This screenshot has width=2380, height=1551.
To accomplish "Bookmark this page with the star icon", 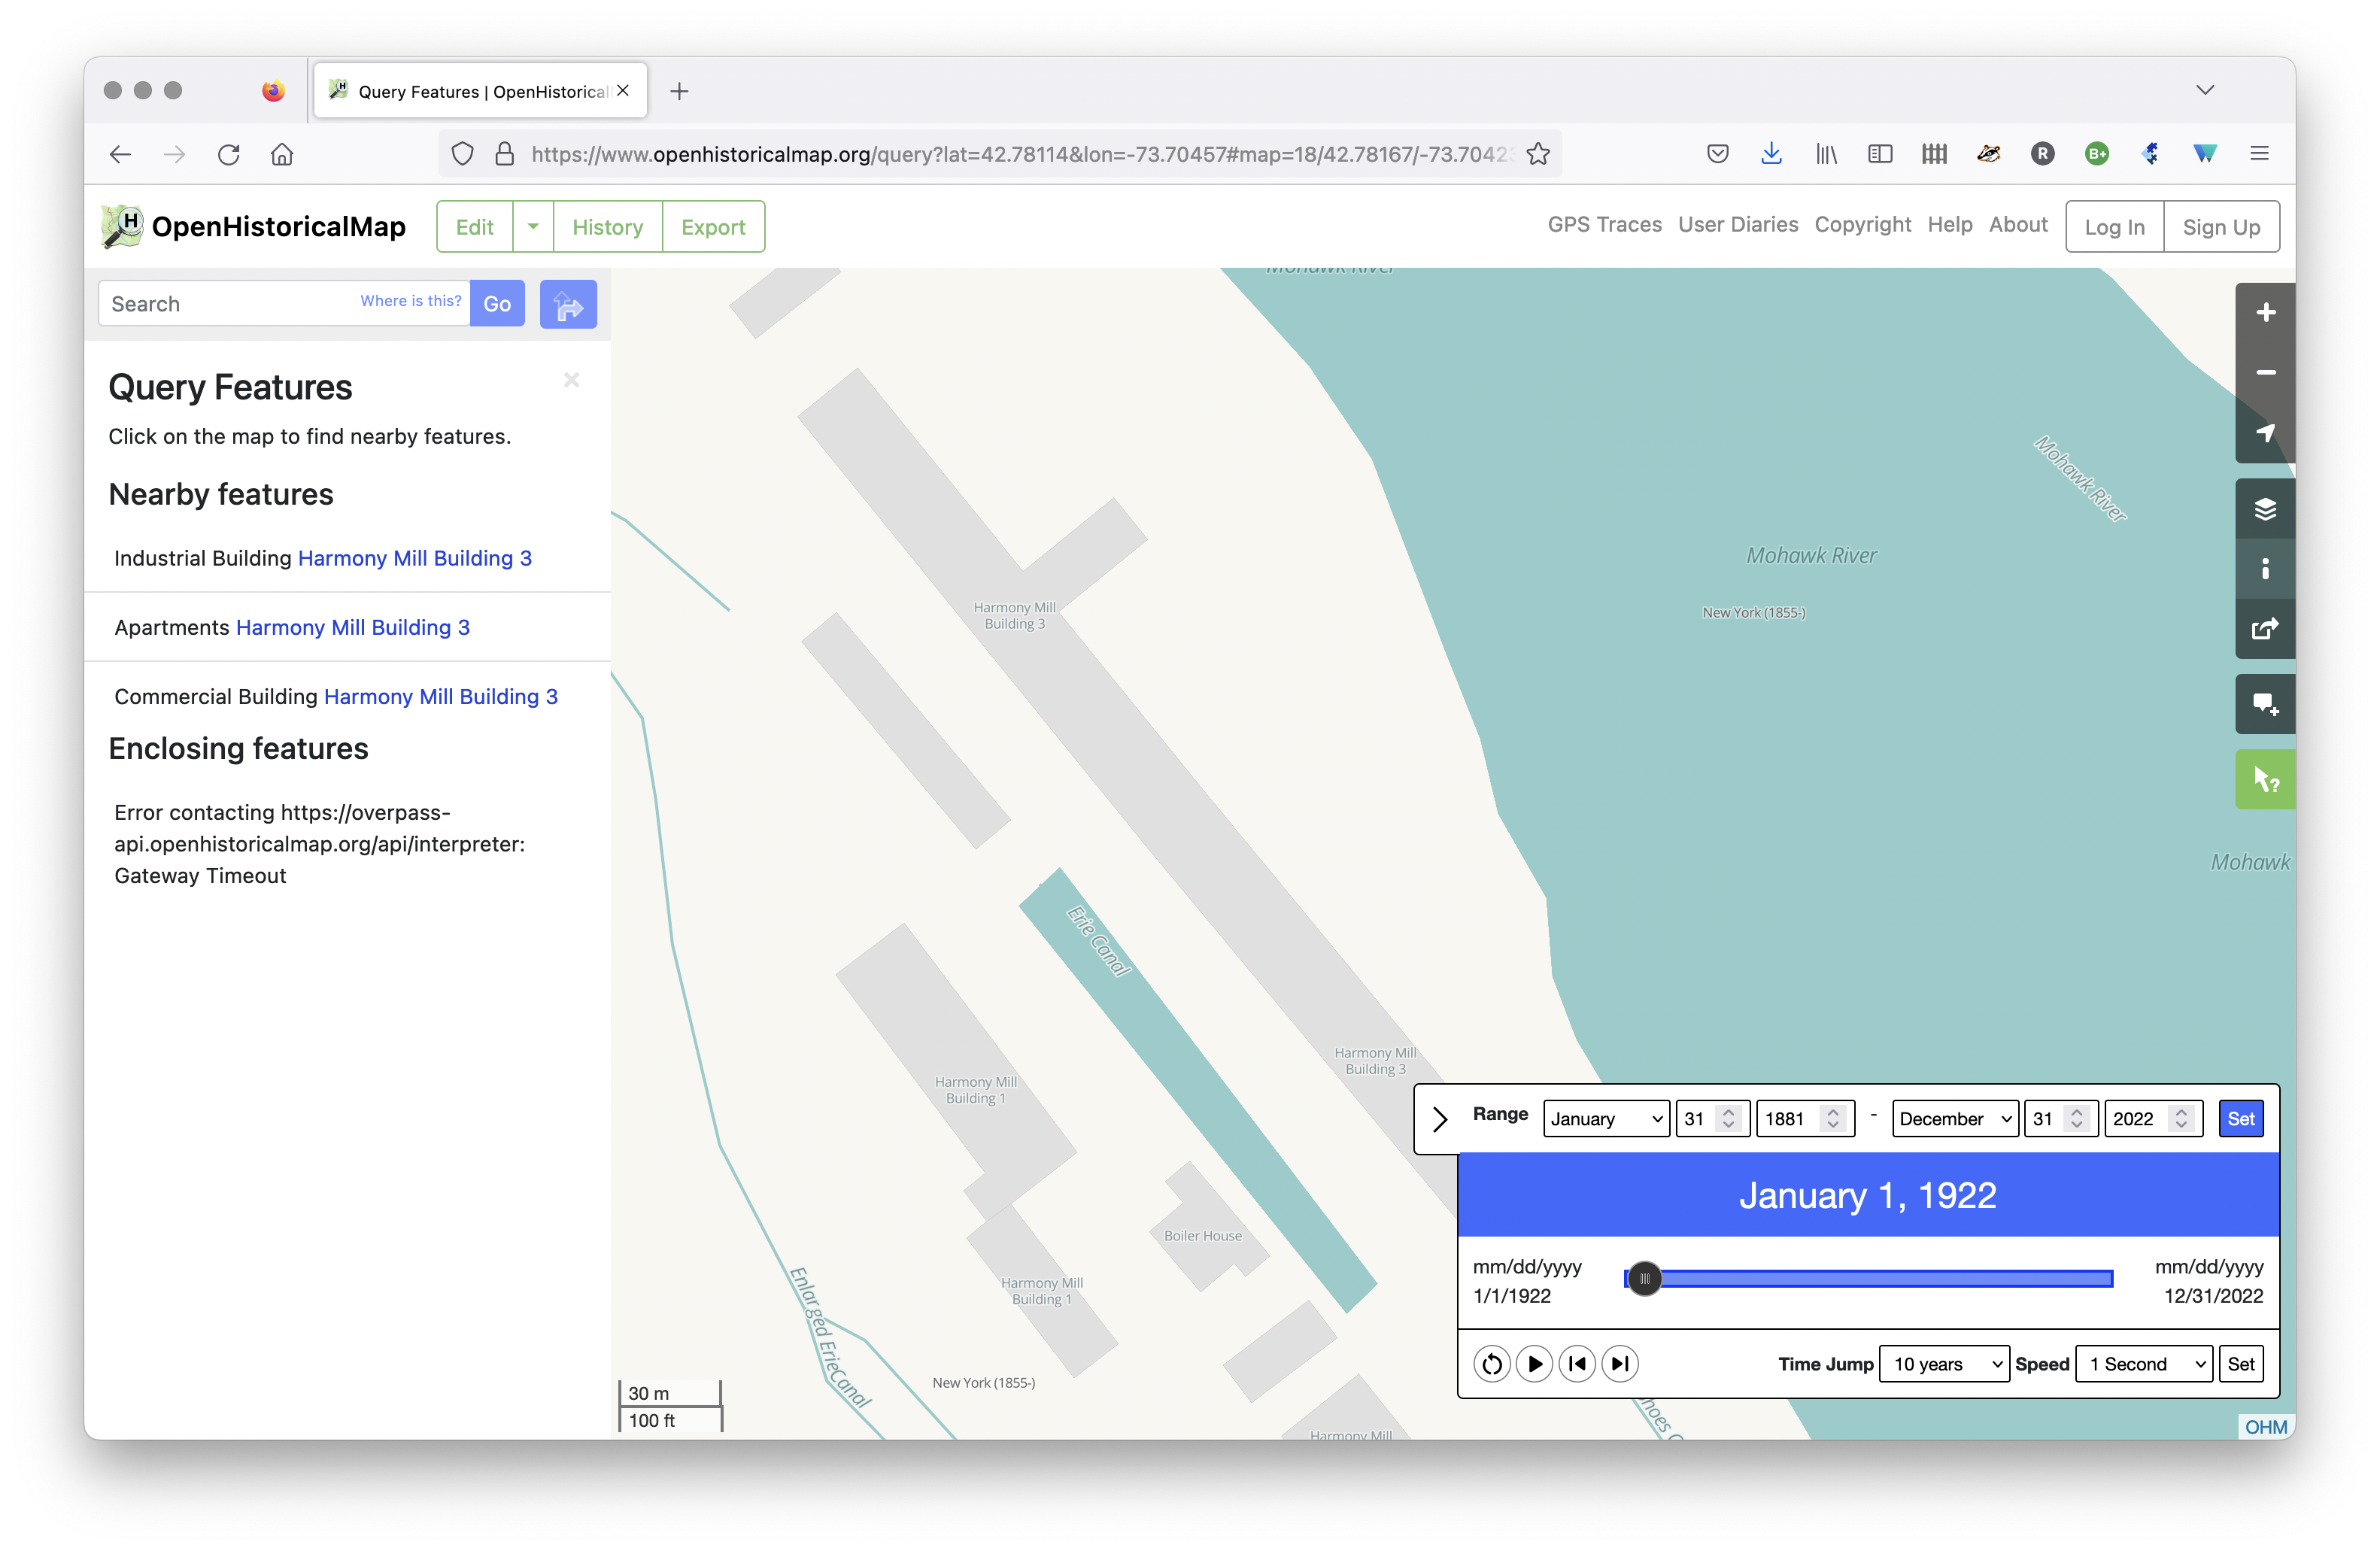I will click(x=1538, y=153).
